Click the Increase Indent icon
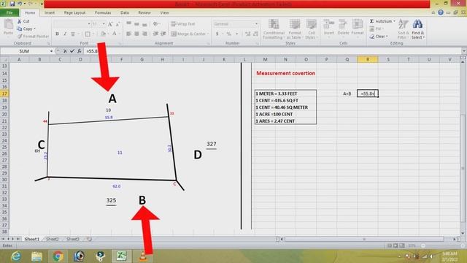This screenshot has height=263, width=467. tap(163, 34)
